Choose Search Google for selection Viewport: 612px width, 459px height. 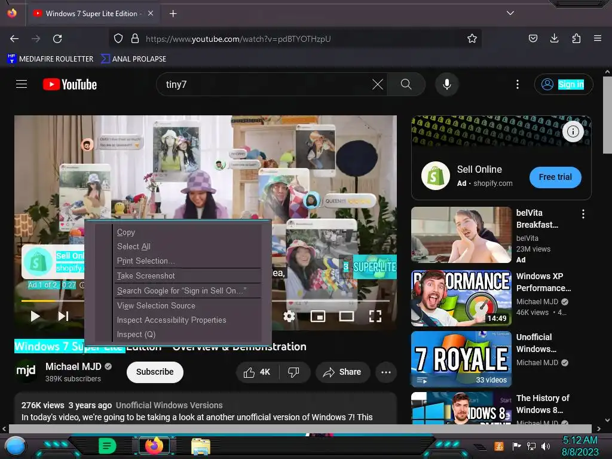pyautogui.click(x=188, y=291)
